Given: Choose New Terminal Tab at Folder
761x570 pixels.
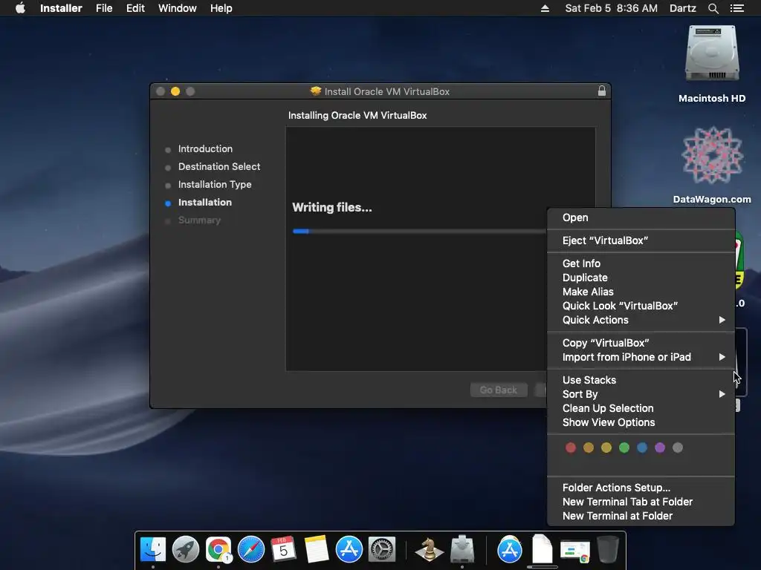Looking at the screenshot, I should click(x=641, y=502).
